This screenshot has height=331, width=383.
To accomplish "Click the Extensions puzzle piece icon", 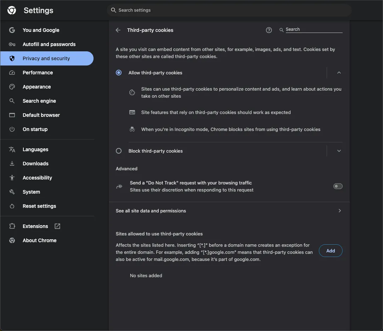I will tap(12, 226).
